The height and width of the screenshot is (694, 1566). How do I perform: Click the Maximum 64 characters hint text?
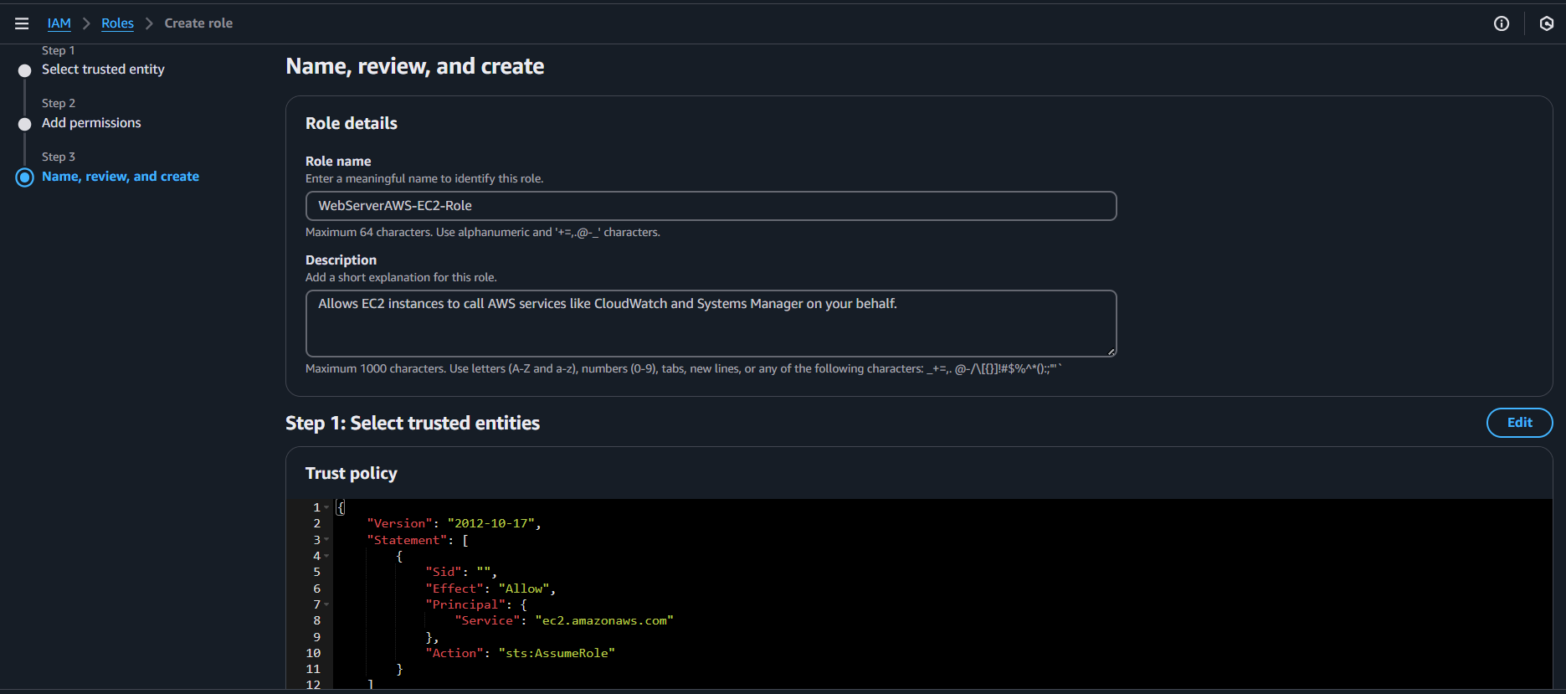coord(483,233)
